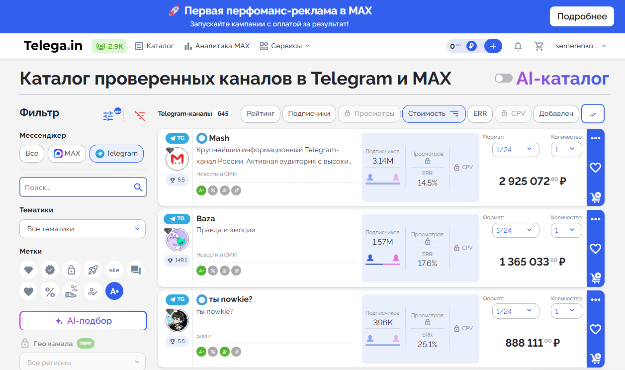The image size is (625, 370).
Task: Sort by Стоимость
Action: pos(434,113)
